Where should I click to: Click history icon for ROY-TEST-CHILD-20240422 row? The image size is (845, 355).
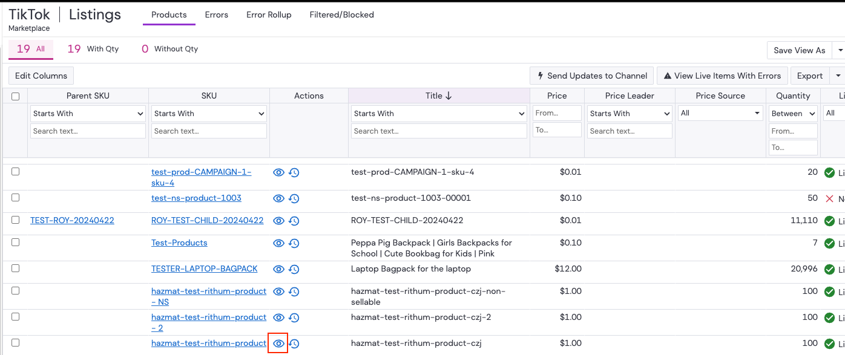(x=294, y=221)
